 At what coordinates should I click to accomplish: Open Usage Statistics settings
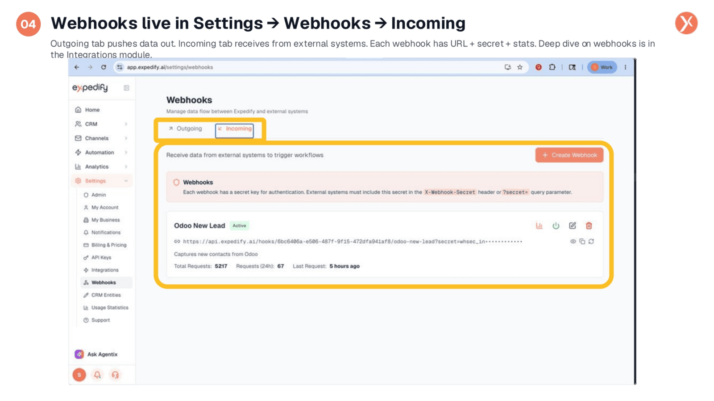(110, 307)
